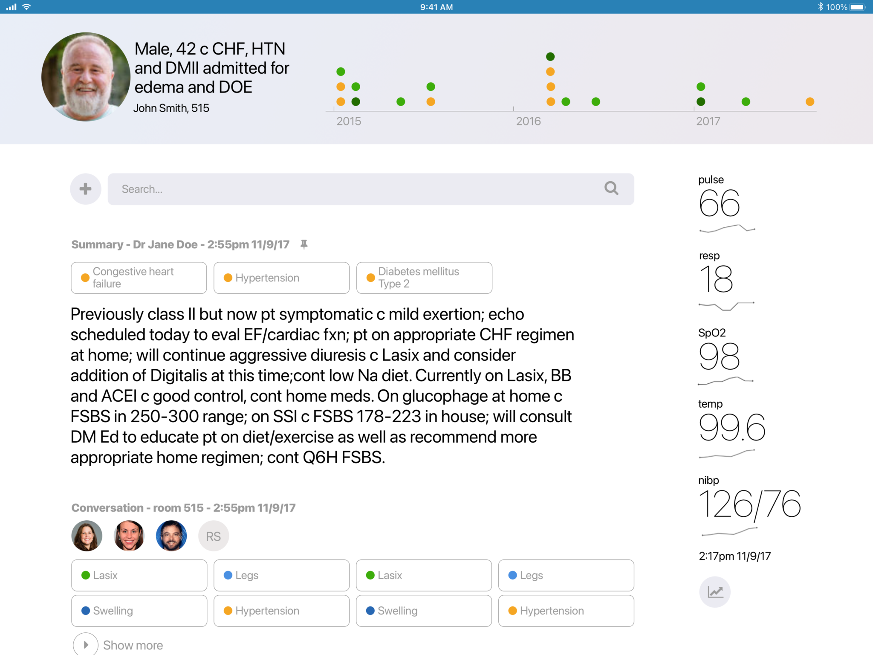Image resolution: width=873 pixels, height=655 pixels.
Task: Tap the SpO2 98 sparkline
Action: tap(726, 380)
